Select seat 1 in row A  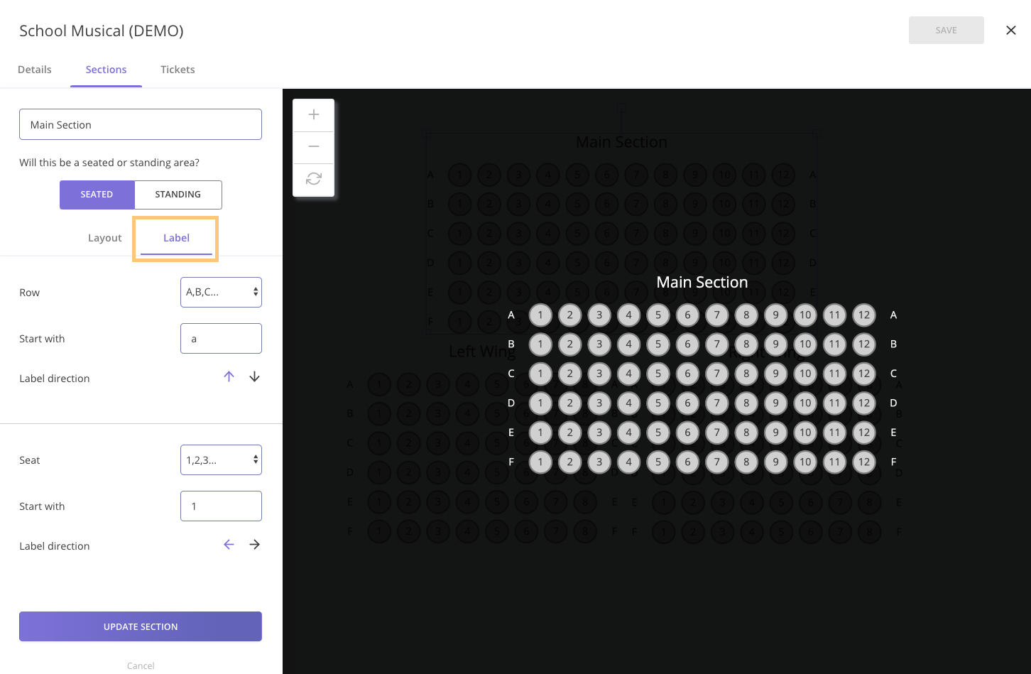540,315
